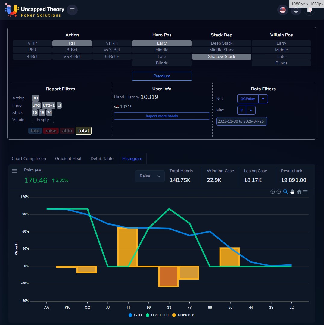The image size is (324, 325).
Task: Click the date range field
Action: (x=241, y=121)
